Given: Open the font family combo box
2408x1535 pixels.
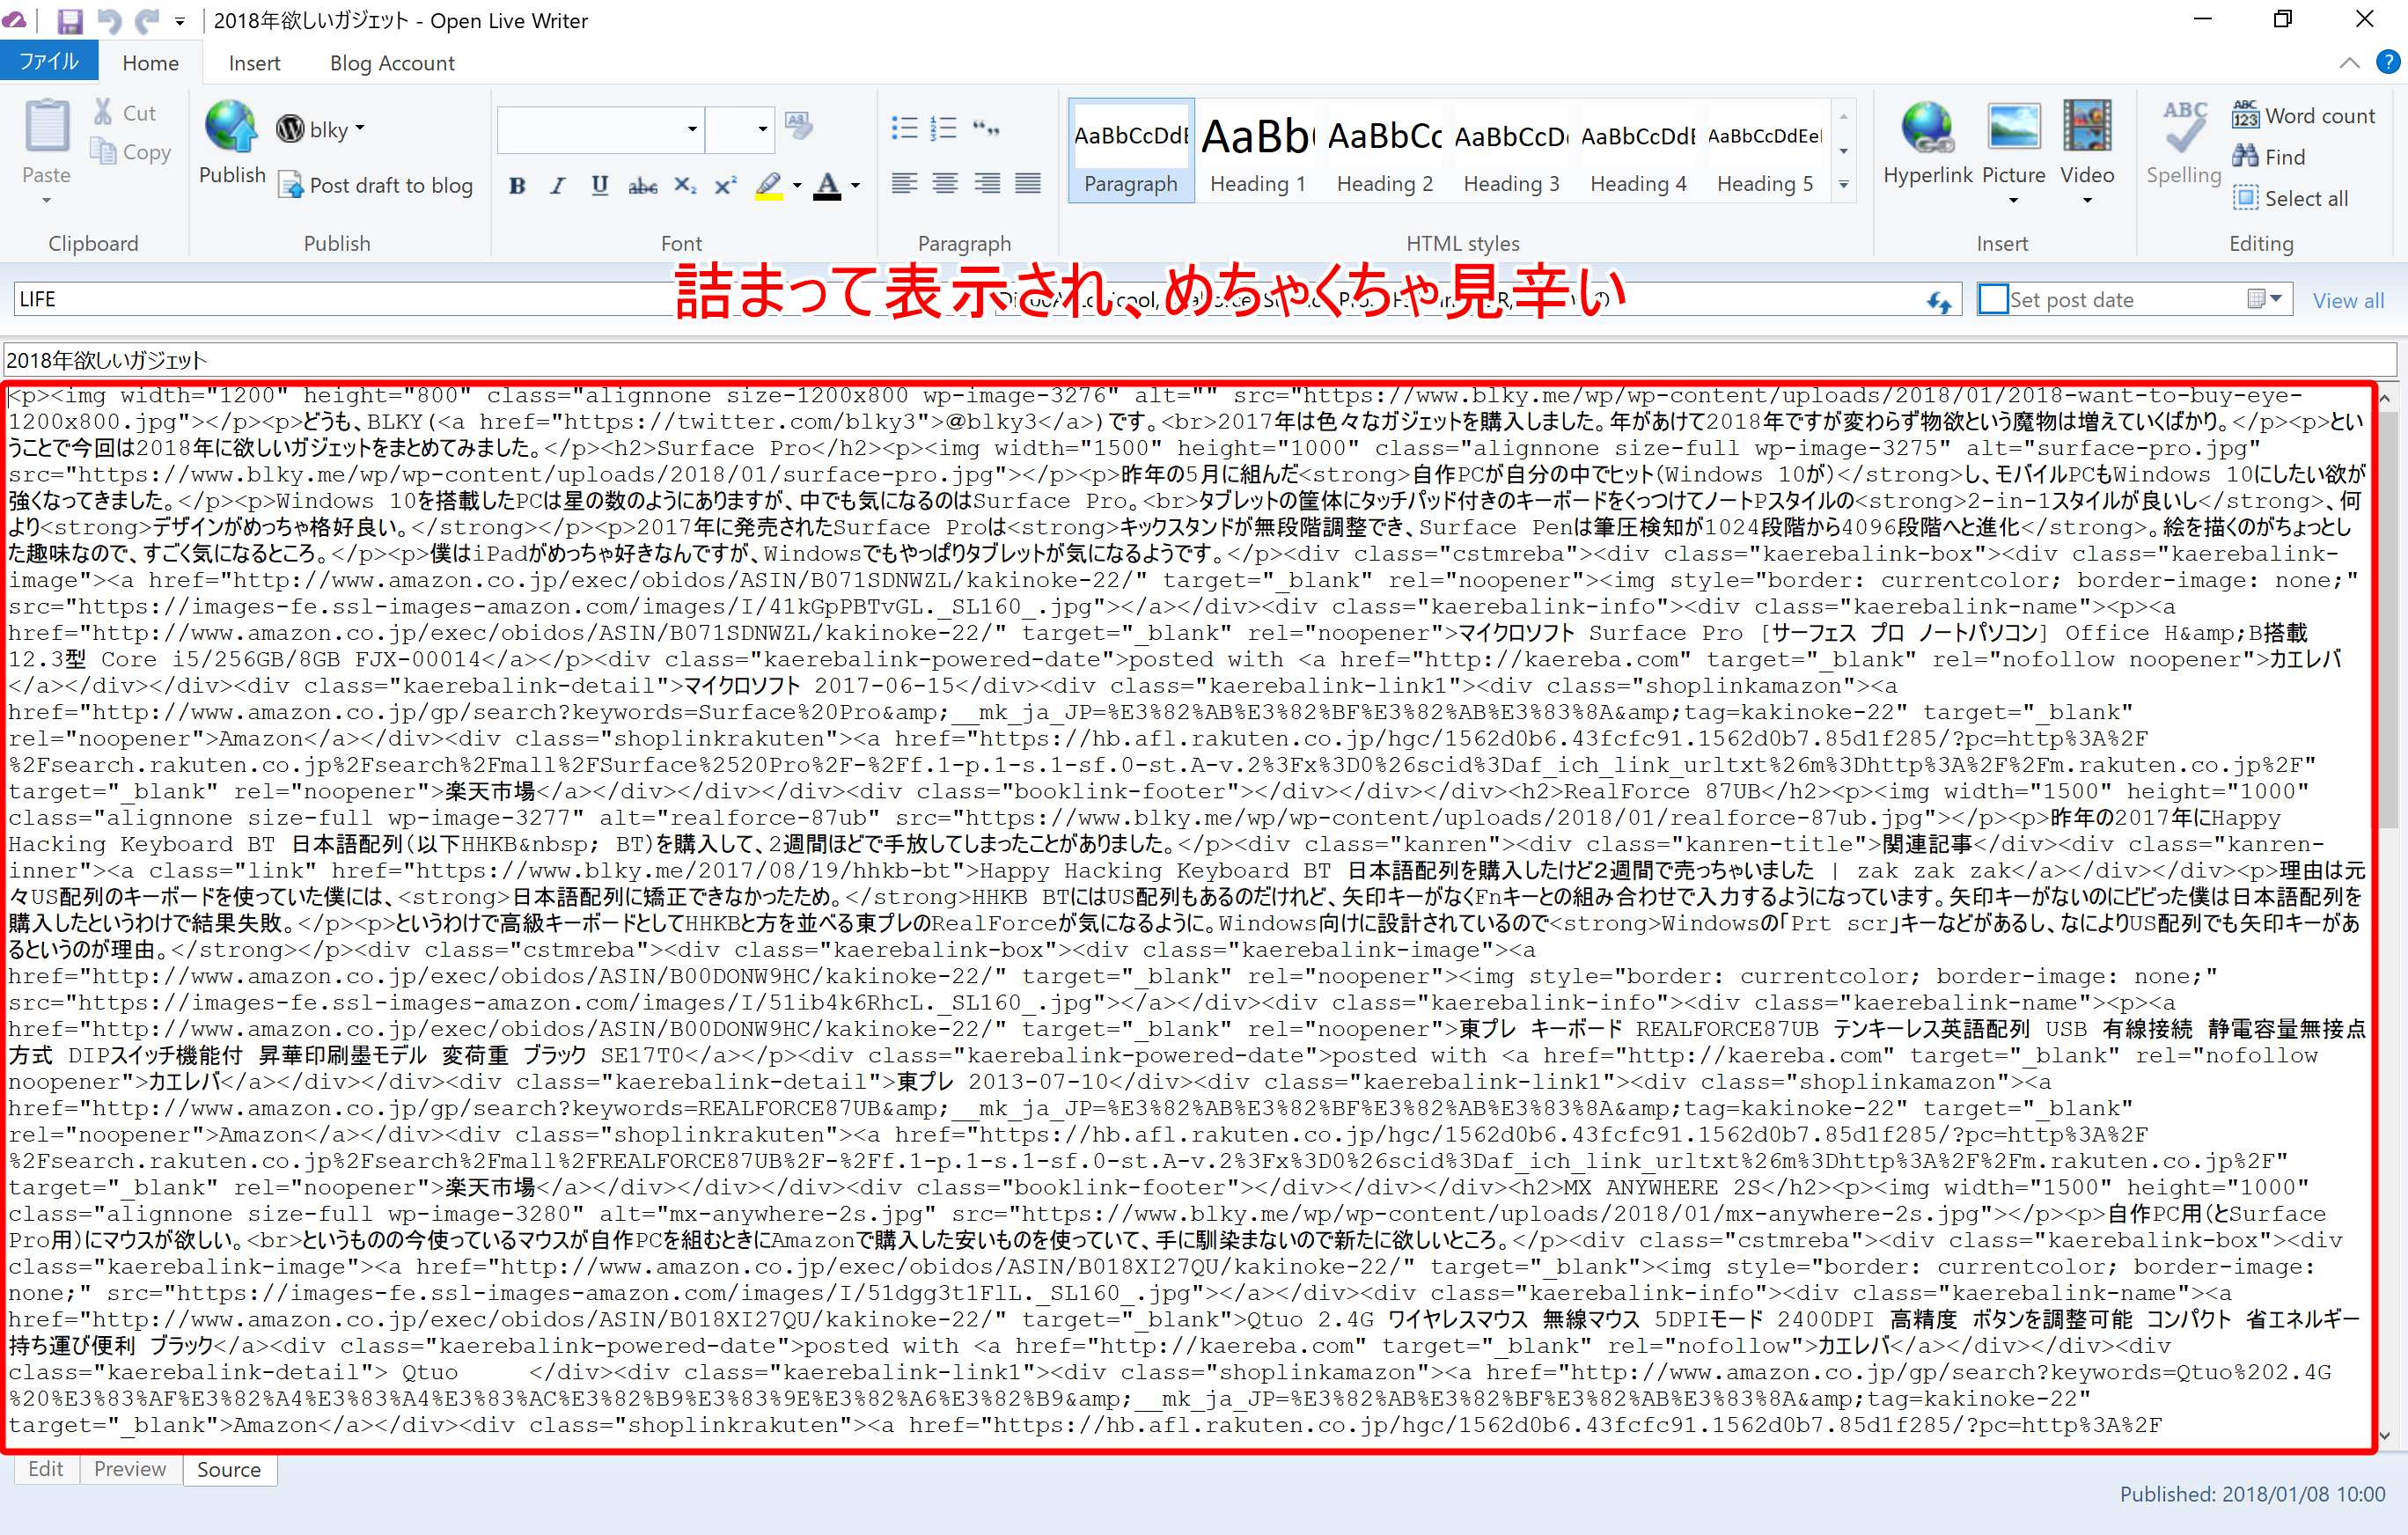Looking at the screenshot, I should (600, 129).
